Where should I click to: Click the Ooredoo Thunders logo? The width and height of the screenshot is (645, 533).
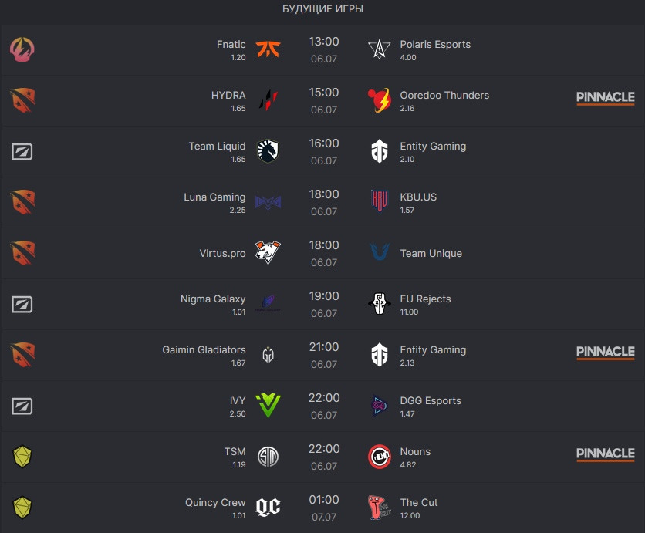pyautogui.click(x=380, y=100)
